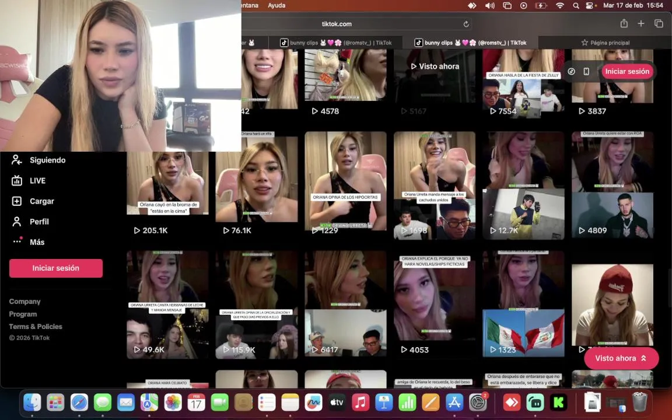This screenshot has width=672, height=420.
Task: Open the Ayuda menu
Action: (276, 6)
